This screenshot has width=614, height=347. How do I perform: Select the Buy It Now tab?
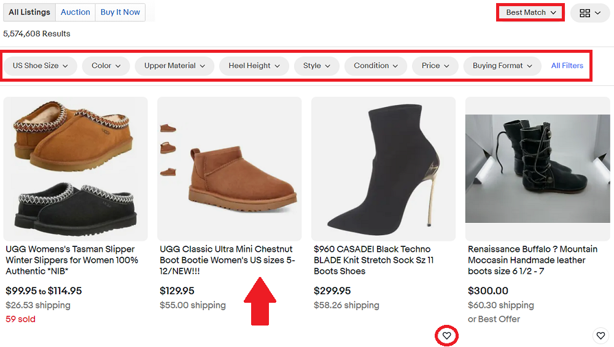point(120,12)
